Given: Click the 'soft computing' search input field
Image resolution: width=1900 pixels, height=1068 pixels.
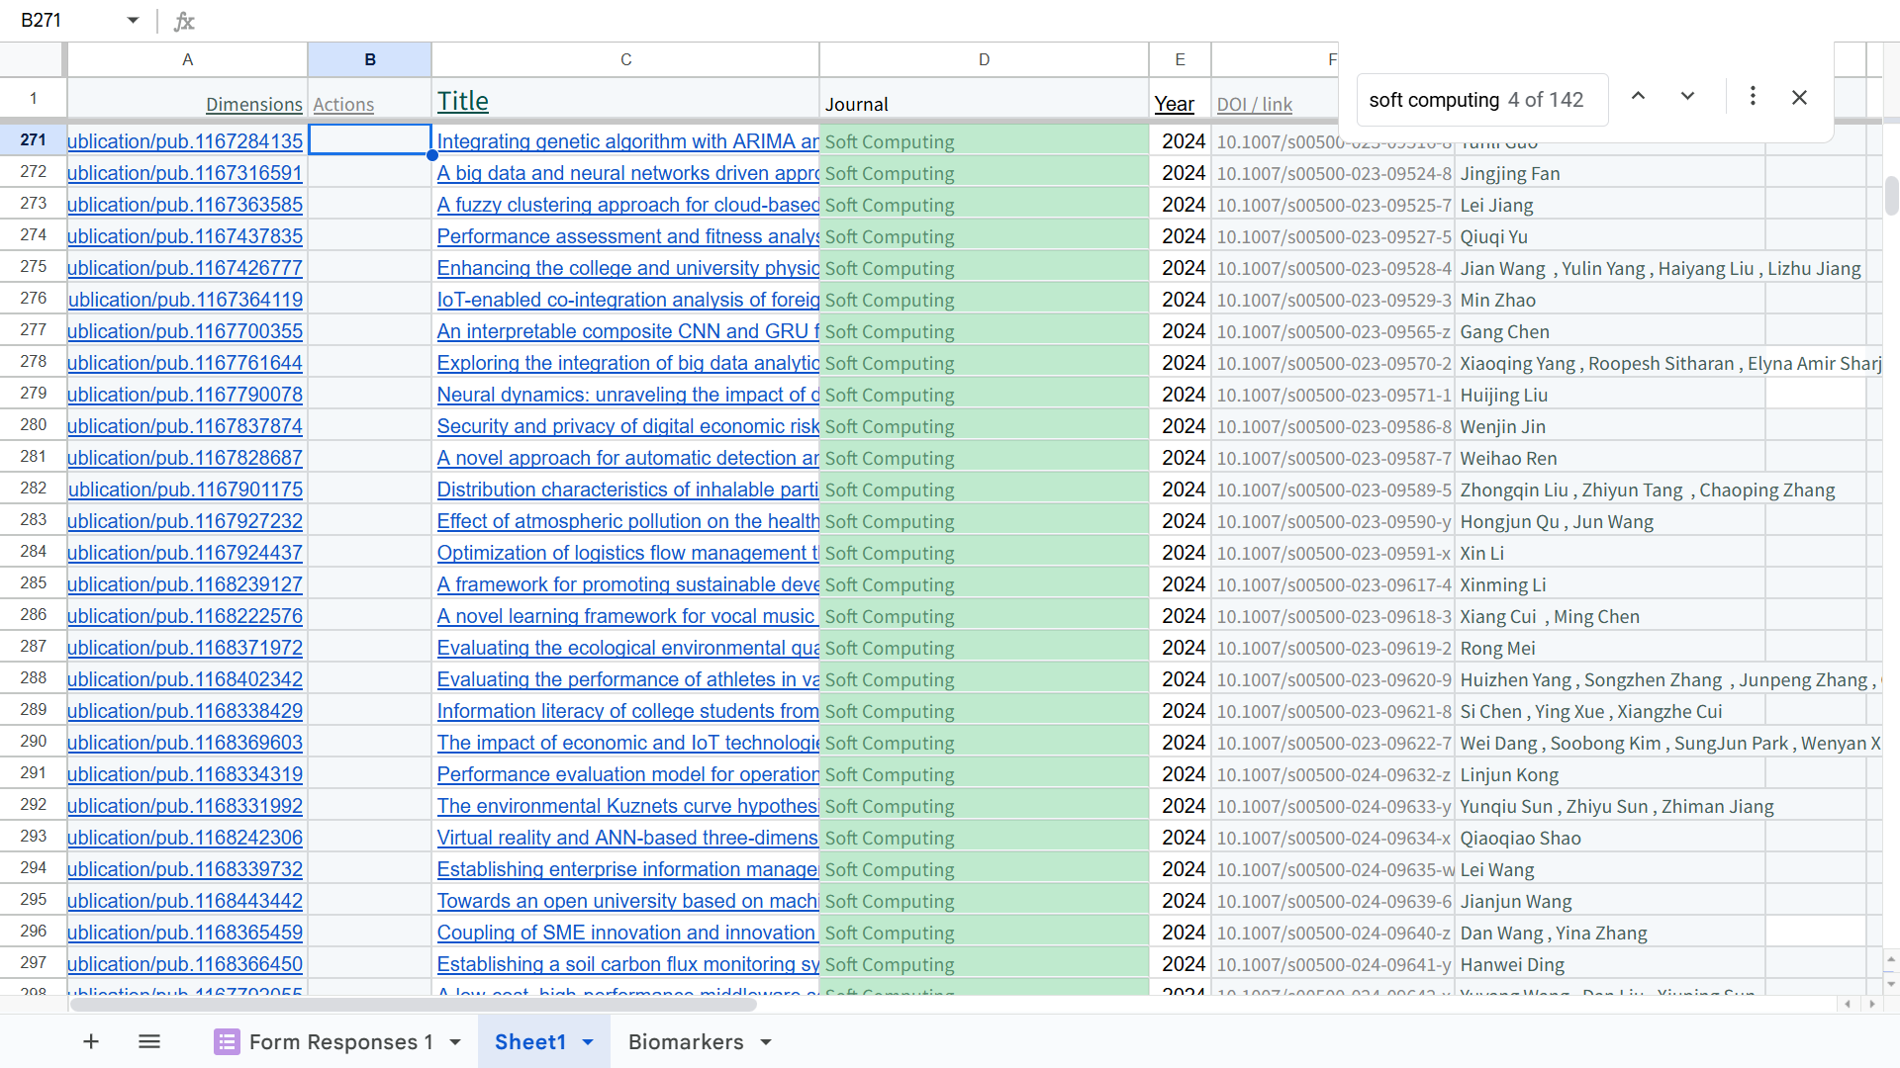Looking at the screenshot, I should pyautogui.click(x=1435, y=100).
